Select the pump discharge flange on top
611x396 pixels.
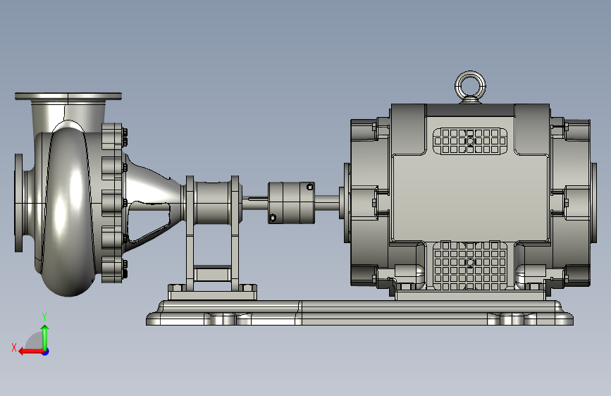click(x=68, y=97)
